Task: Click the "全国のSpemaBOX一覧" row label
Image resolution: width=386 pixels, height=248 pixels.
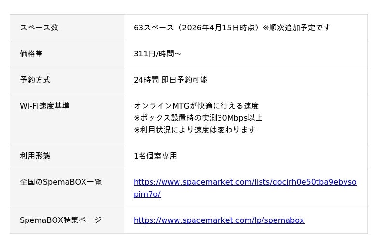Action: 61,182
